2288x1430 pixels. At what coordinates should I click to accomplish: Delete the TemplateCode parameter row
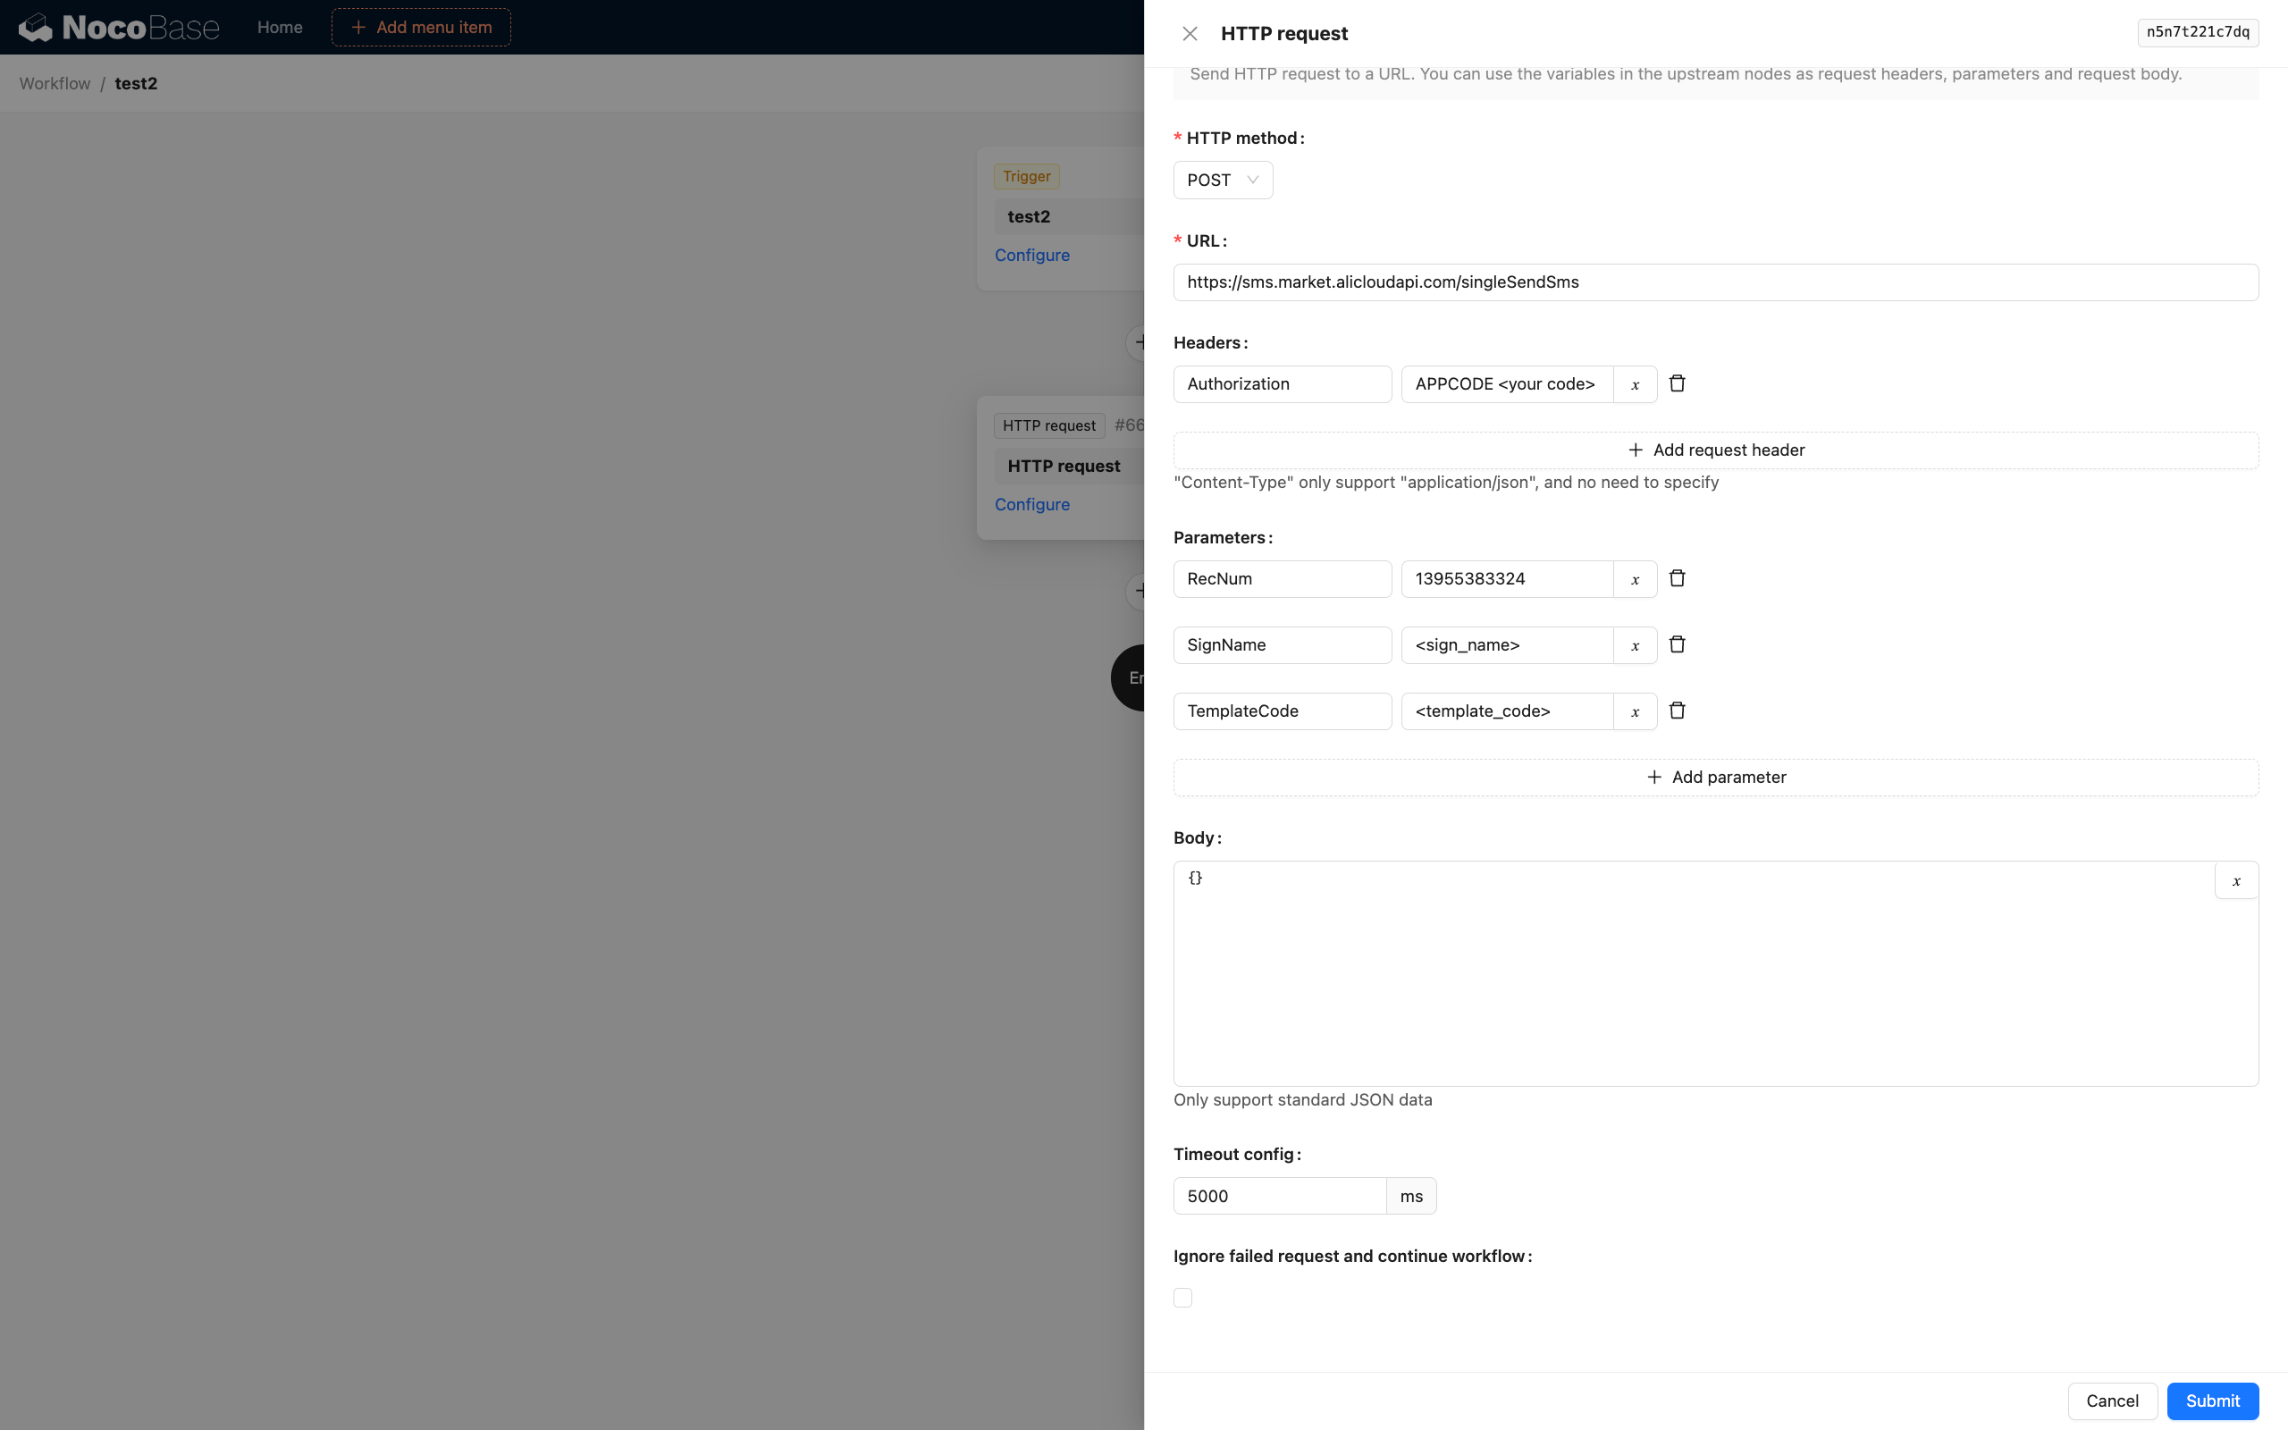pos(1678,711)
